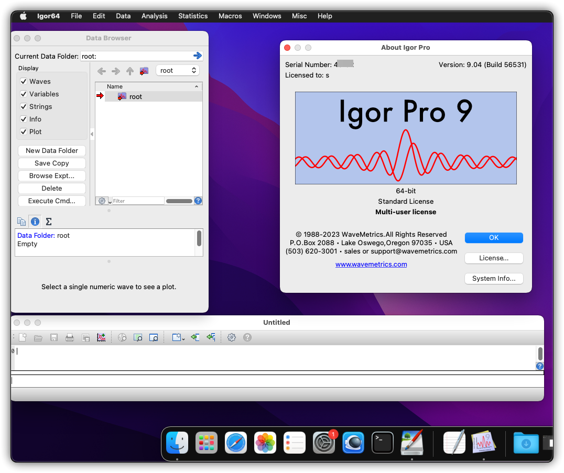The width and height of the screenshot is (564, 473).
Task: Toggle the Waves checkbox
Action: tap(24, 81)
